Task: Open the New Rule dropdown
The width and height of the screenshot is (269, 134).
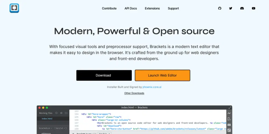Action: pyautogui.click(x=105, y=133)
